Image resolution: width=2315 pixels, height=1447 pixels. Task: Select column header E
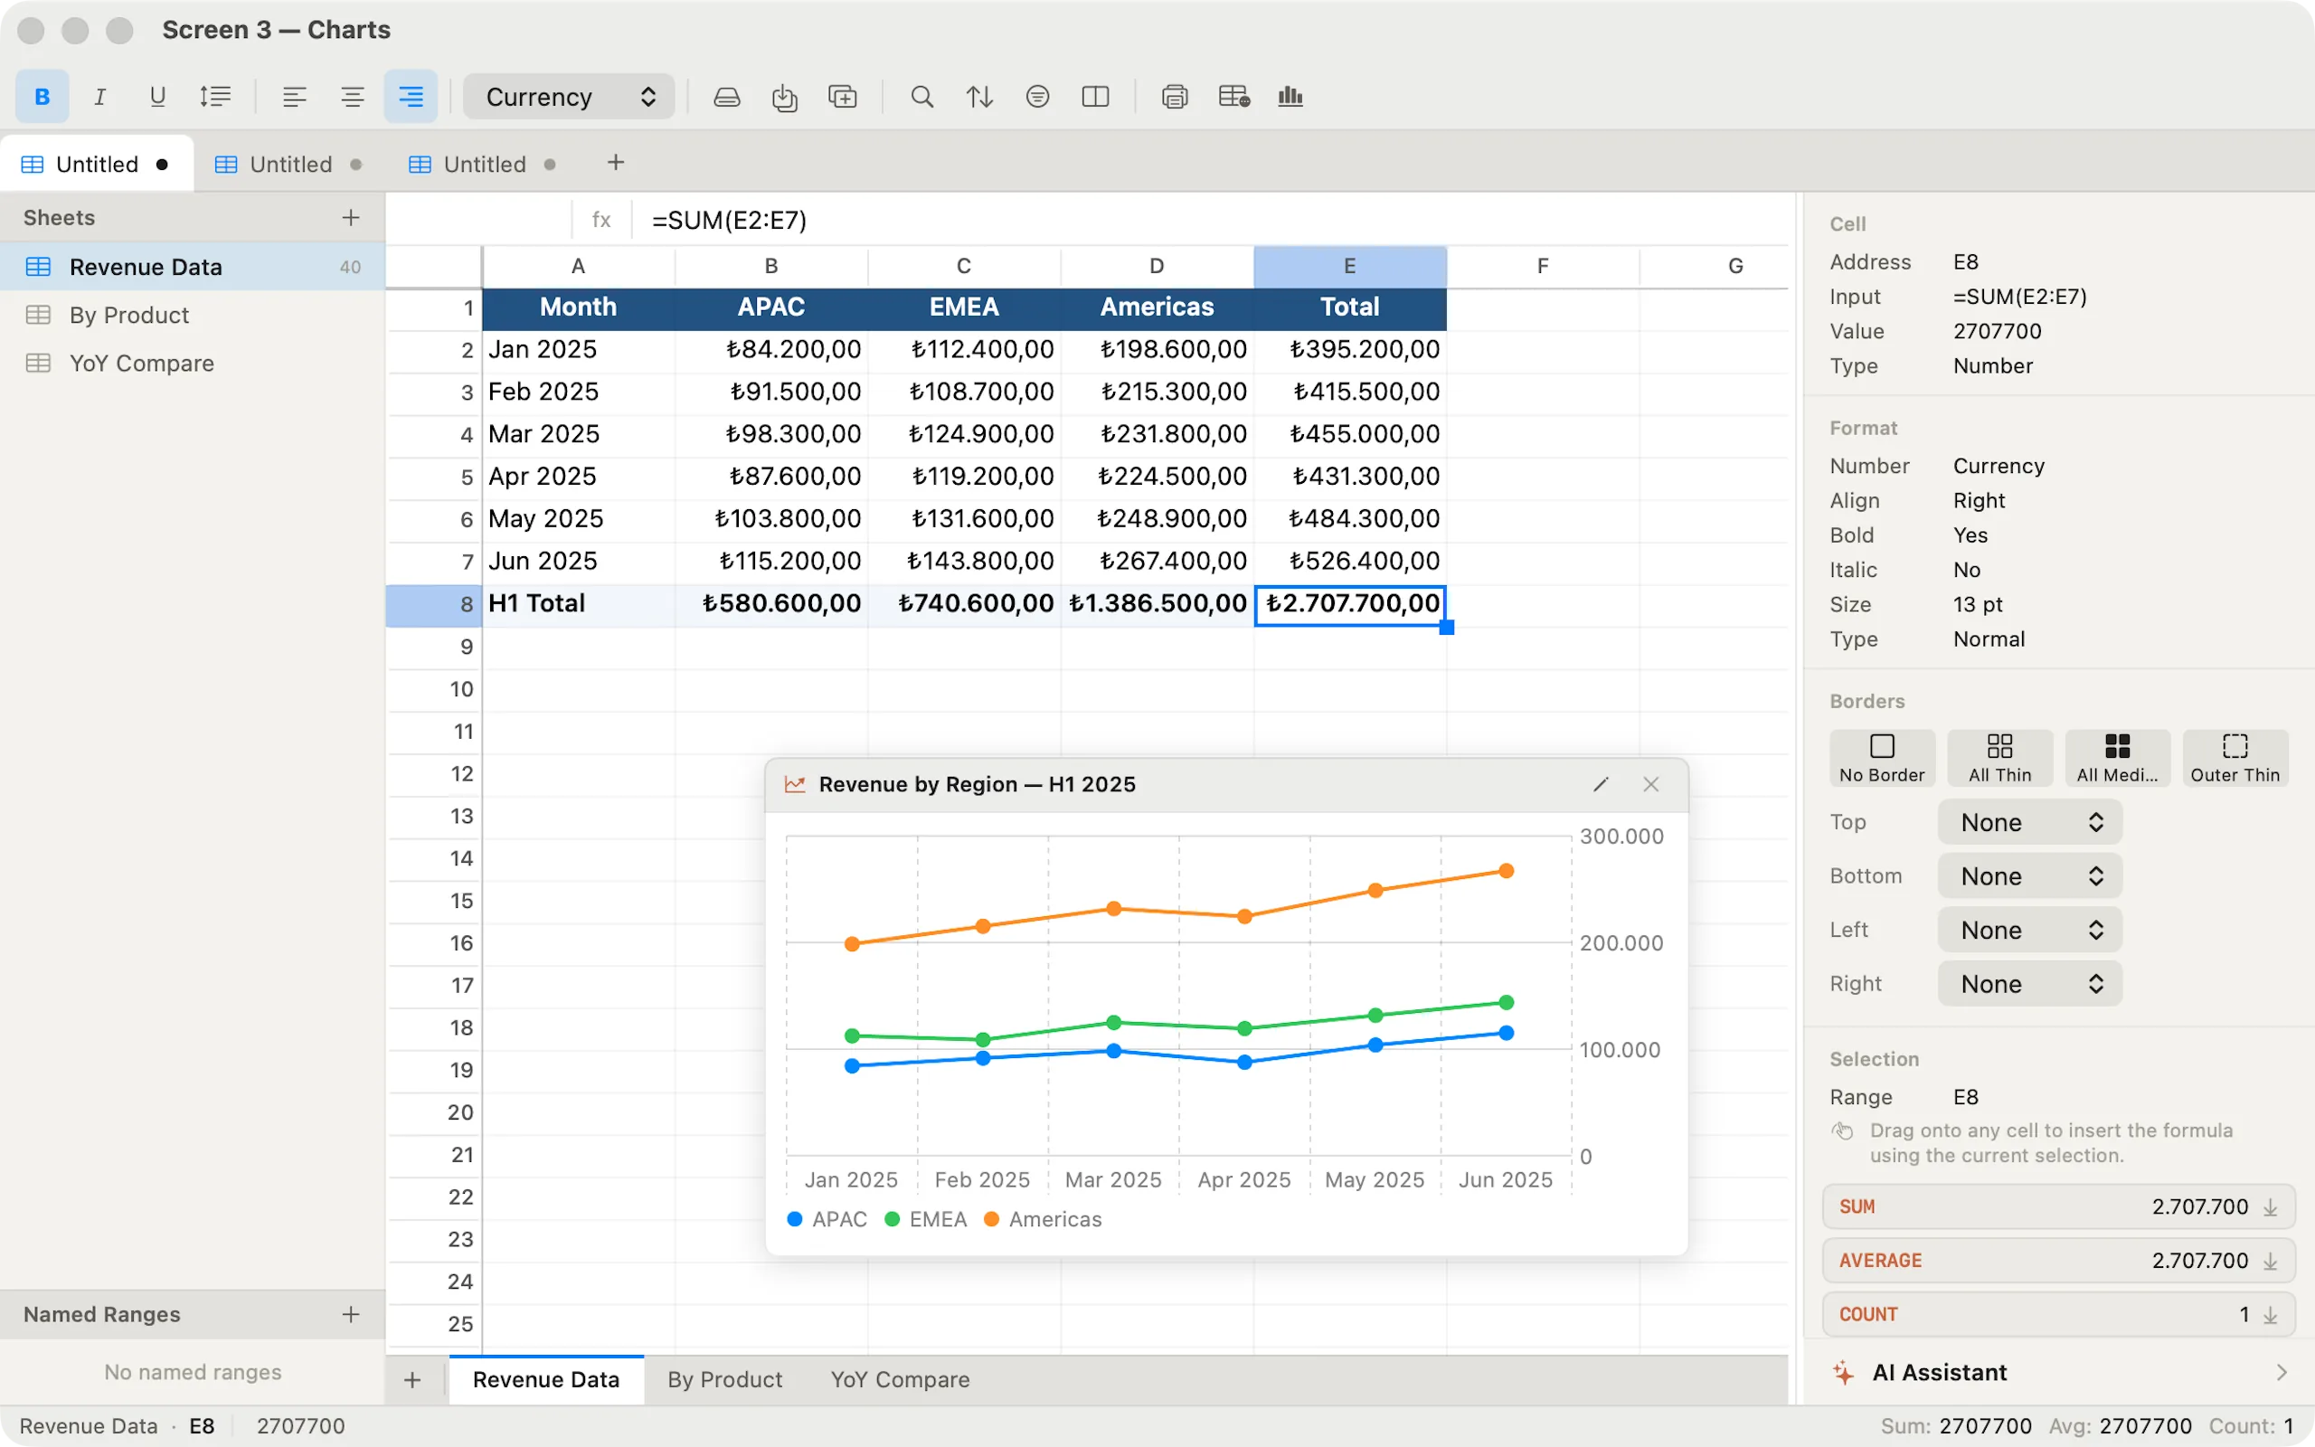(1350, 266)
